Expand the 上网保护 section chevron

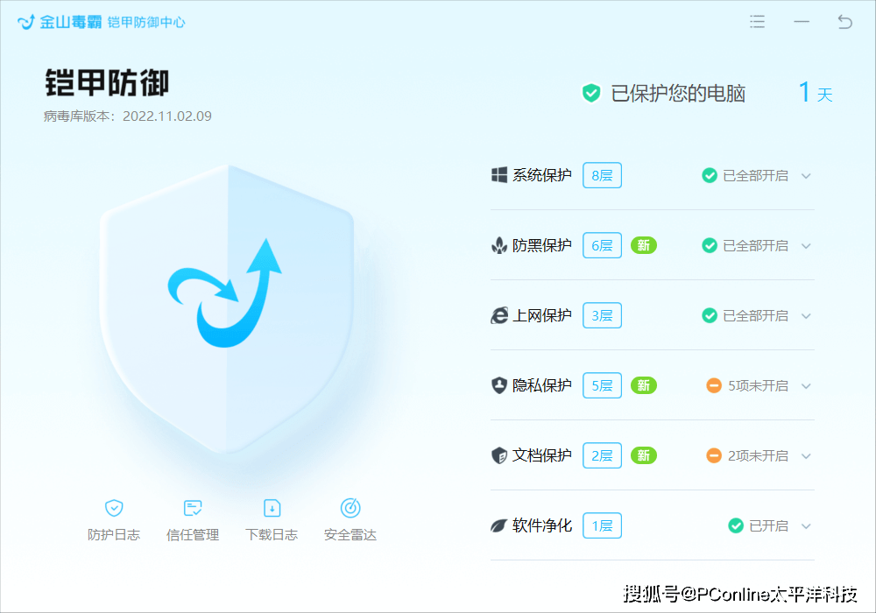click(x=806, y=316)
